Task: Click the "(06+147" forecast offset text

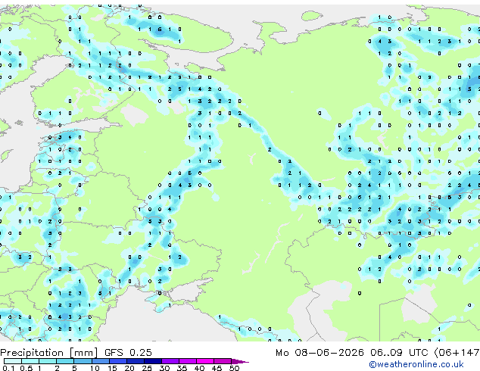Action: pos(457,353)
